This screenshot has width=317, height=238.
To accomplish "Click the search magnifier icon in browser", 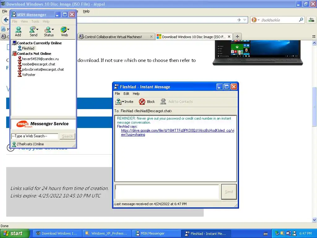I will click(x=301, y=20).
